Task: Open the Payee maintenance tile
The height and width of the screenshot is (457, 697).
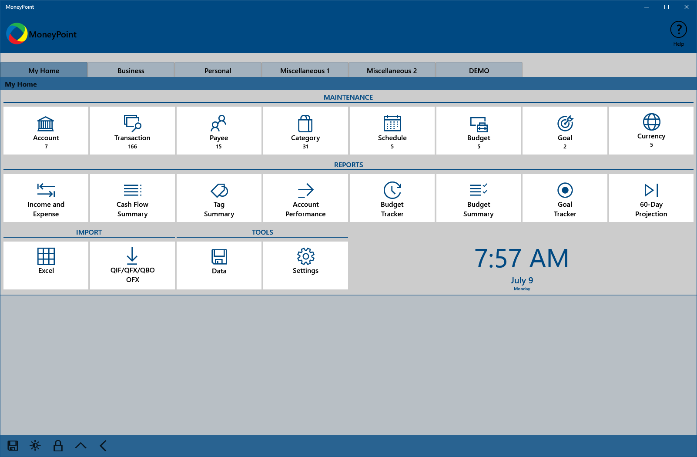Action: tap(219, 131)
